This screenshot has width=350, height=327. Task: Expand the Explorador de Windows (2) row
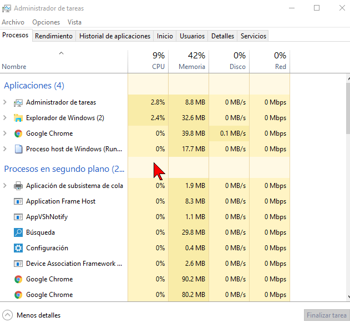click(4, 118)
